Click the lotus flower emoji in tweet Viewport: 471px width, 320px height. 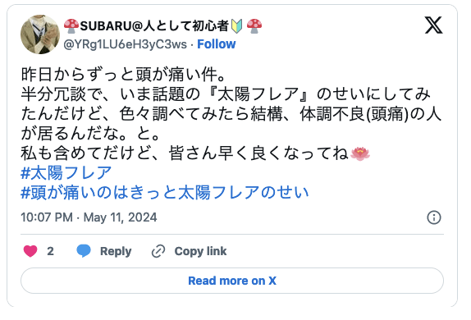pyautogui.click(x=360, y=153)
